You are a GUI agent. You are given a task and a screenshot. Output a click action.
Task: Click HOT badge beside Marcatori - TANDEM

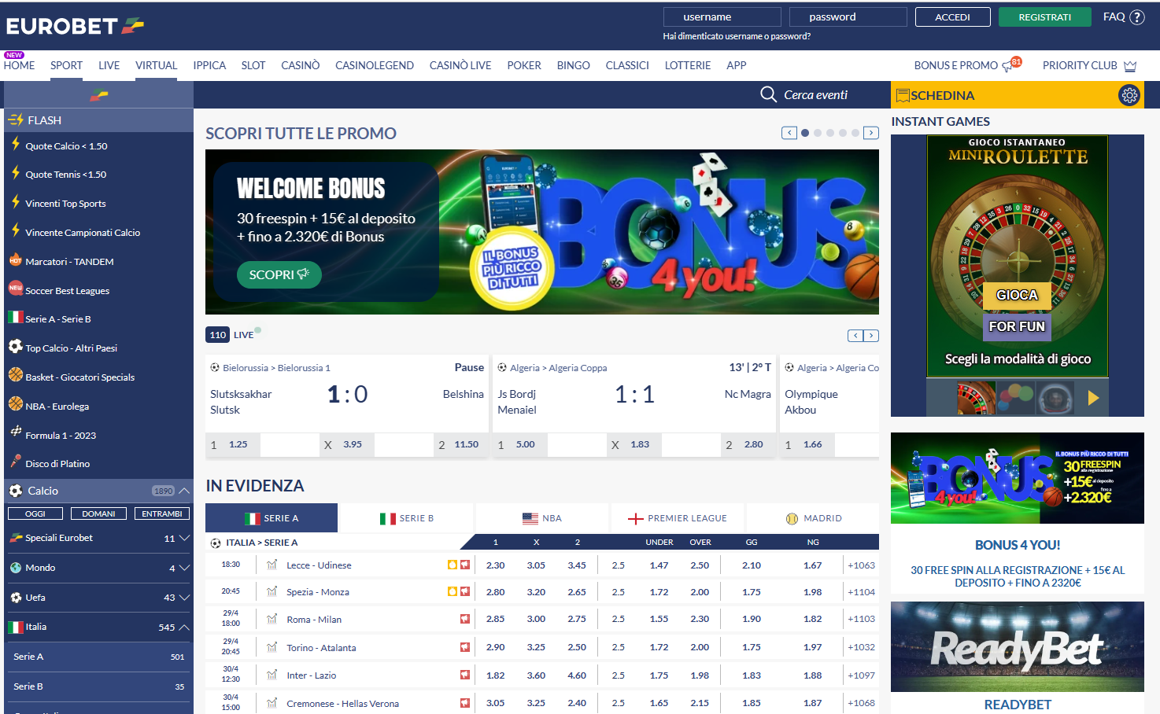pyautogui.click(x=16, y=259)
